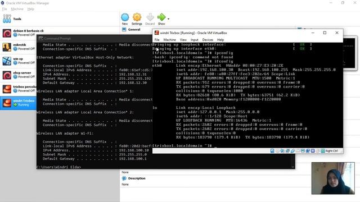Click the webcam video thumbnail
This screenshot has width=360, height=202.
click(333, 178)
